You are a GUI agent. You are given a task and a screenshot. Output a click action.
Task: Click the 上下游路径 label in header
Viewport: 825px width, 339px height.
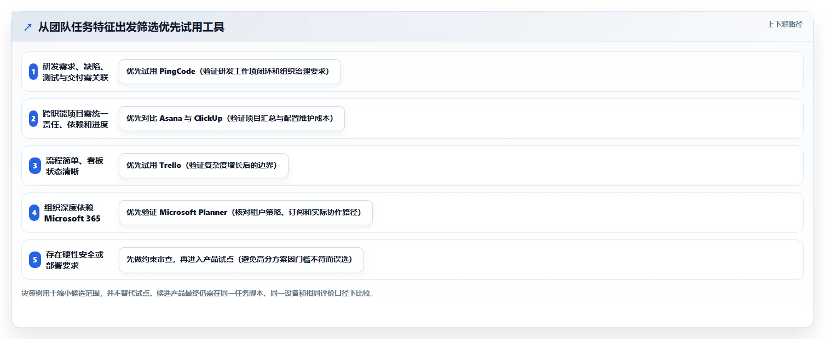tap(784, 24)
